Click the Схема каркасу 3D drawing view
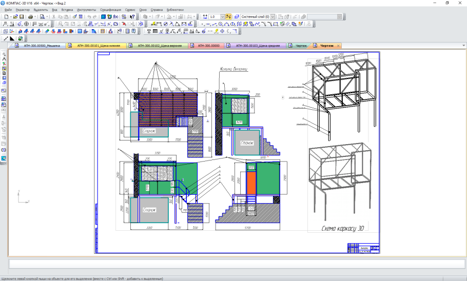Image resolution: width=467 pixels, height=281 pixels. [342, 190]
